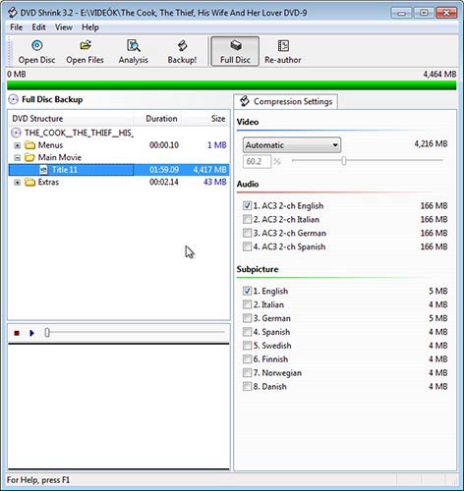Click the Duration column header
464x491 pixels.
tap(158, 119)
